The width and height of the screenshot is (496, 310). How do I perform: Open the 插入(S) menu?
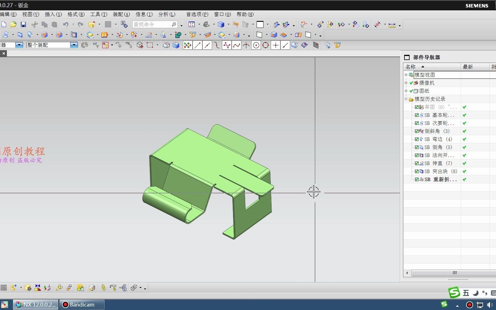pos(53,14)
